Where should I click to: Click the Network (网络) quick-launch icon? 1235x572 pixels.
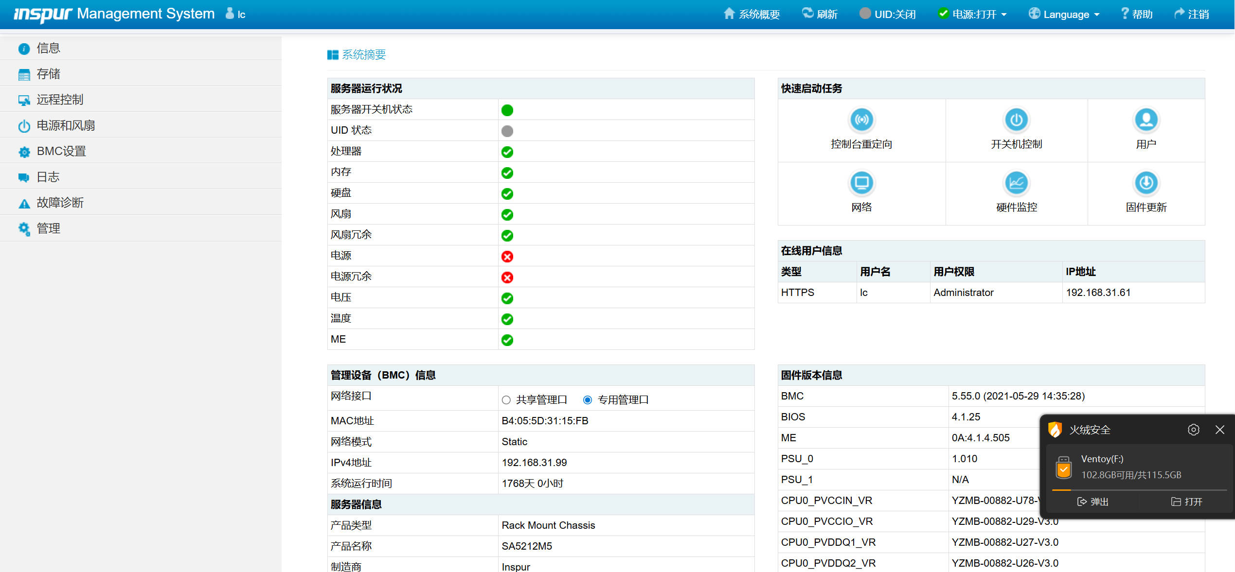click(861, 183)
